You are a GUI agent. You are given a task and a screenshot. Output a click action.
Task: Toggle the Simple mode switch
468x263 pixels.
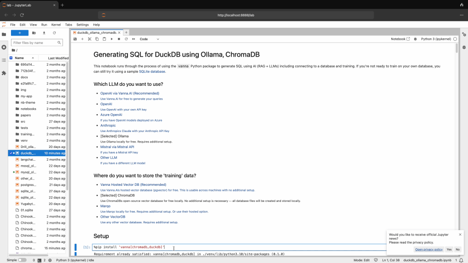click(22, 260)
